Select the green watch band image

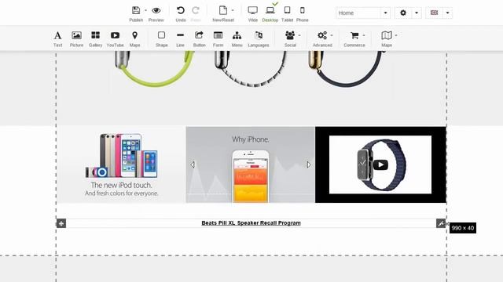(154, 69)
